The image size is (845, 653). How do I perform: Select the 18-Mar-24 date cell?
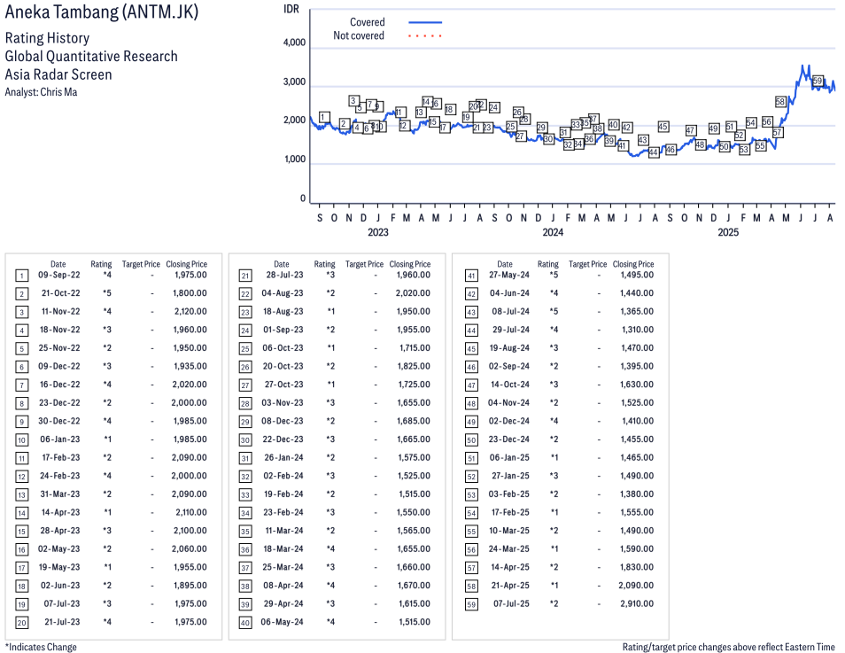pos(283,549)
